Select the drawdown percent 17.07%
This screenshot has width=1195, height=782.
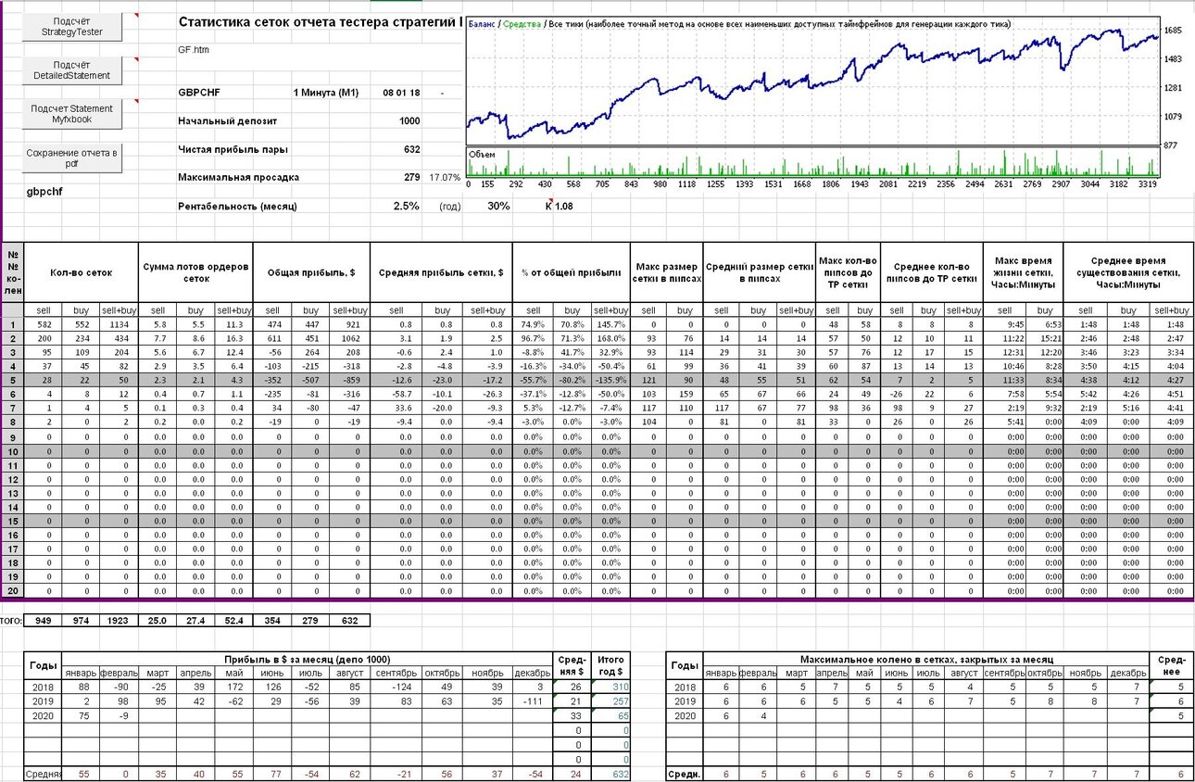[x=445, y=176]
